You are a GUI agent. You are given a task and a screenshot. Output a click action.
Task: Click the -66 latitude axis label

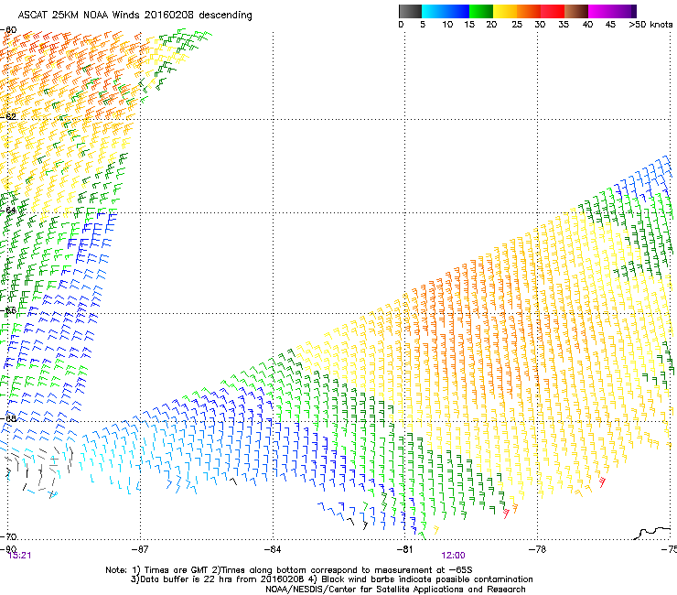click(x=8, y=310)
